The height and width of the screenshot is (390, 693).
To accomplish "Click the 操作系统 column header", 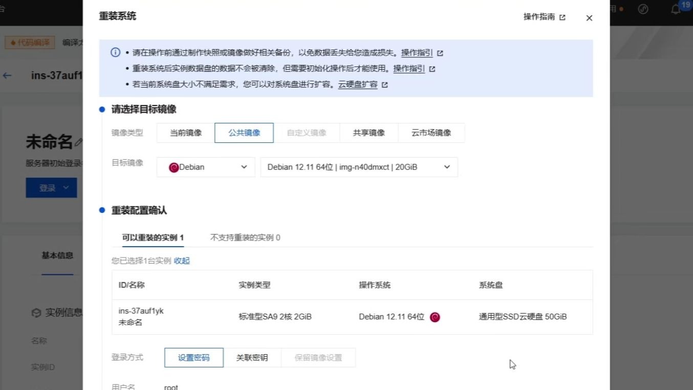I will (x=375, y=285).
